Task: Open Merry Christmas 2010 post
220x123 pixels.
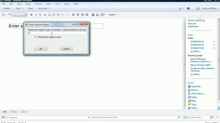Action: [200, 65]
